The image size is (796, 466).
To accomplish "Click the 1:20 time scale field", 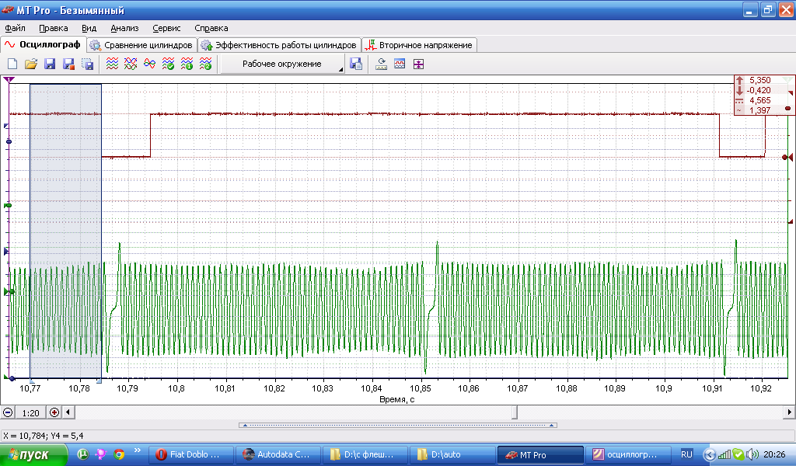I will tap(30, 412).
